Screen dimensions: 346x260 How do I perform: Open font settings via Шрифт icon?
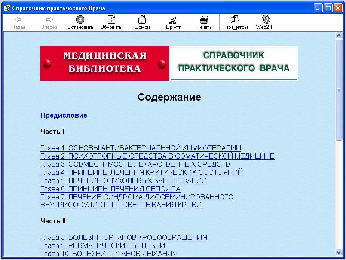click(x=173, y=20)
